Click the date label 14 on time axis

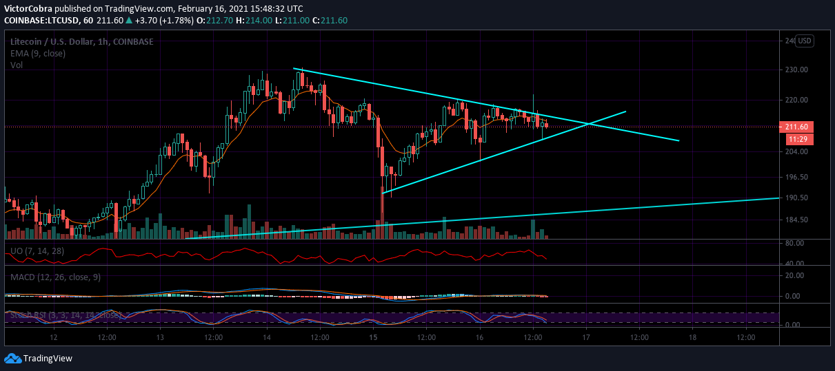(x=266, y=339)
